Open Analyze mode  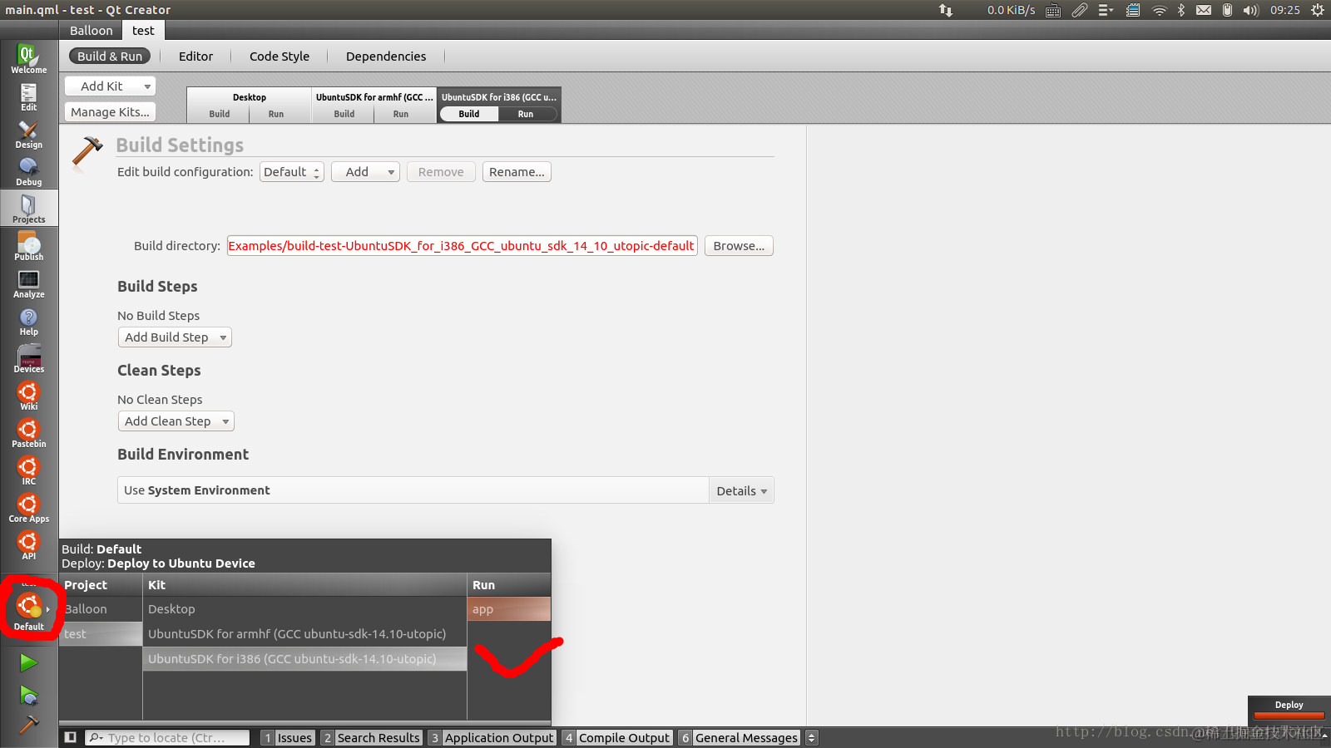click(x=28, y=284)
